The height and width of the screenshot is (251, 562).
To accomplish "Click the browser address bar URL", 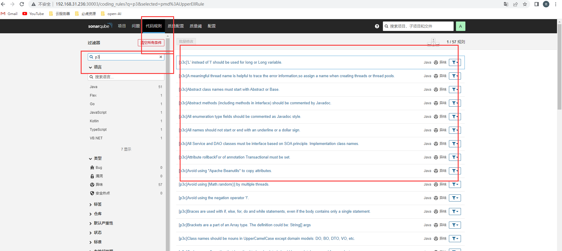I will click(130, 4).
